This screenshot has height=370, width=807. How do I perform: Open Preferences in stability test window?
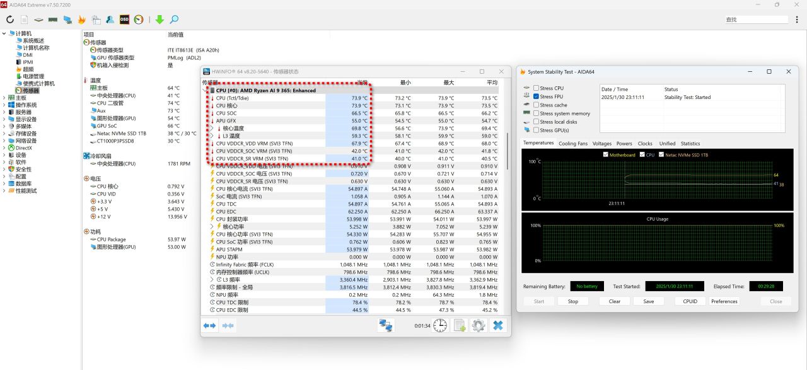point(724,301)
